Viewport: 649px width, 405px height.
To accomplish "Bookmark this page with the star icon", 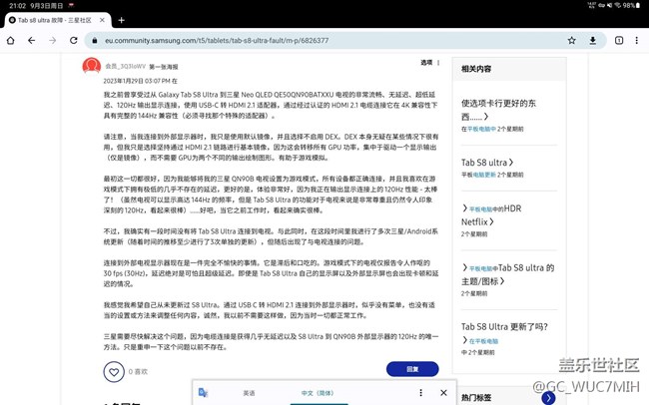I will [x=571, y=41].
